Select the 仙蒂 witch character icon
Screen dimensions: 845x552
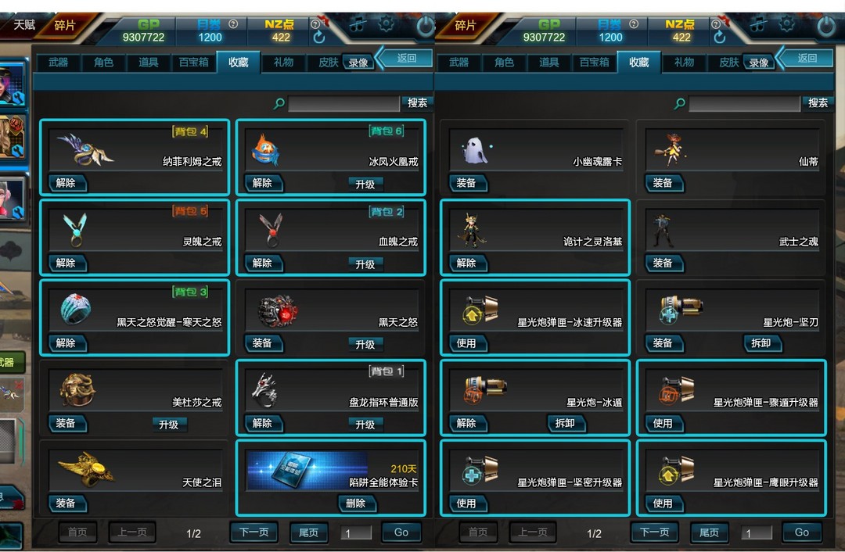(670, 149)
